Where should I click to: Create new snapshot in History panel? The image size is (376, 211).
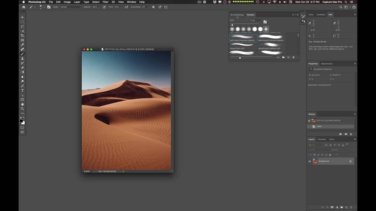346,134
